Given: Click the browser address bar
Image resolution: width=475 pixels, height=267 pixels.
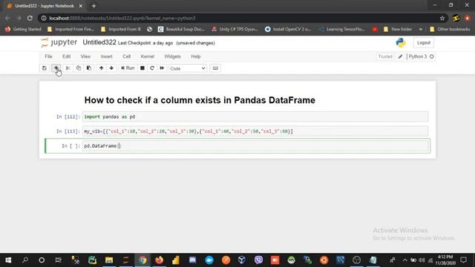Looking at the screenshot, I should pos(243,18).
